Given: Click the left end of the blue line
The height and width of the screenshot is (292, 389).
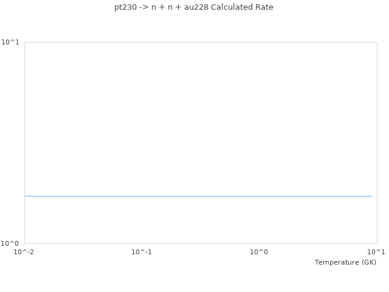Looking at the screenshot, I should tap(26, 196).
